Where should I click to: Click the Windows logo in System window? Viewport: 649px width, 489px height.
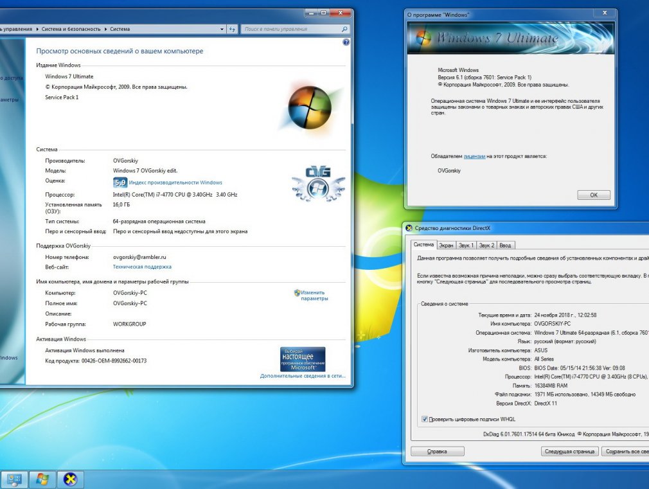click(x=310, y=108)
